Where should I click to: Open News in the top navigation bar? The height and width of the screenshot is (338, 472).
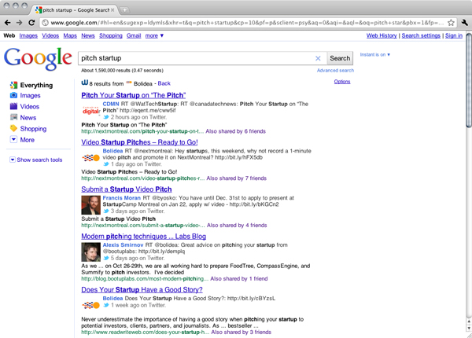point(88,35)
